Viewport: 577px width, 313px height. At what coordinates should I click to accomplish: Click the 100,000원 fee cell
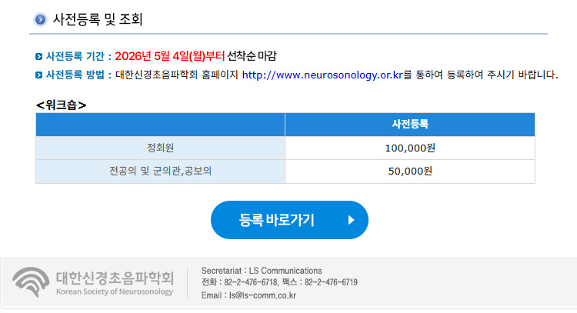click(x=409, y=148)
